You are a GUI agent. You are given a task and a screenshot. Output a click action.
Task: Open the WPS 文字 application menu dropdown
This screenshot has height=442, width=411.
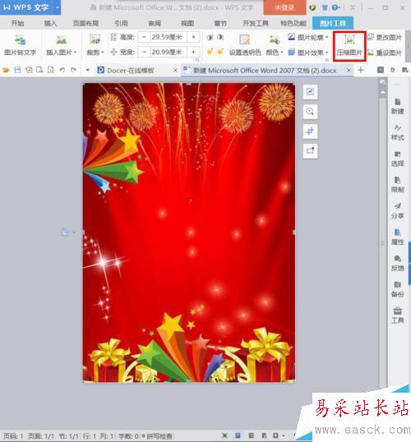point(58,7)
